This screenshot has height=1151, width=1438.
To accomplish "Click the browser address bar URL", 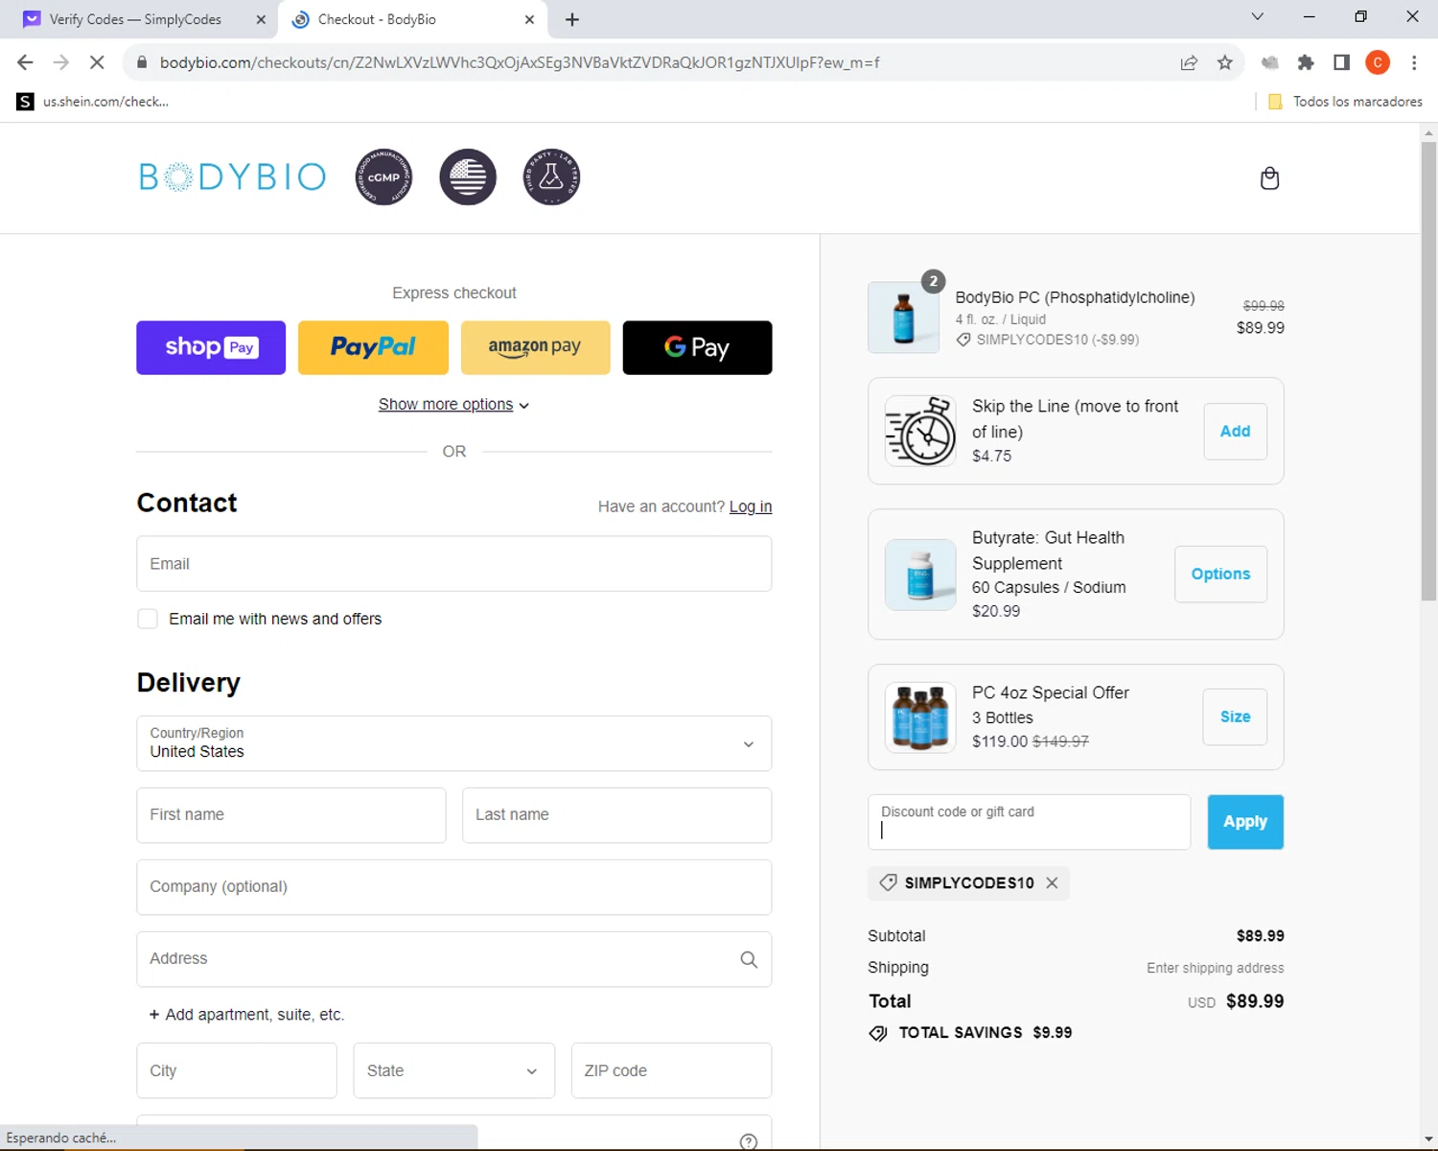I will point(520,62).
